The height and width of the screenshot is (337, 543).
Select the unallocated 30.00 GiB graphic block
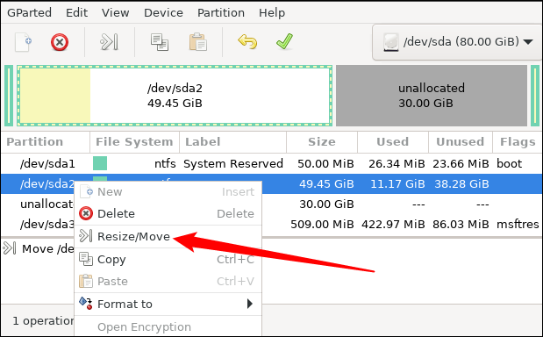point(432,96)
